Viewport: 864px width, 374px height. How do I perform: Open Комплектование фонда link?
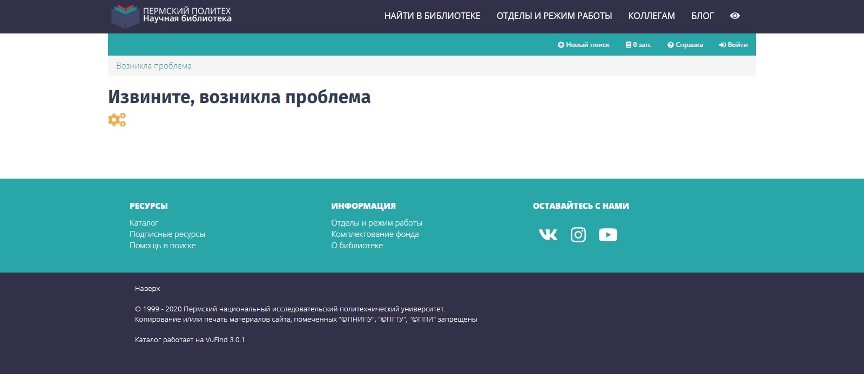375,234
